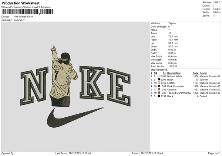Screen dimensions: 222x156
Task: Click the Stops value 7
Action: pyautogui.click(x=169, y=30)
